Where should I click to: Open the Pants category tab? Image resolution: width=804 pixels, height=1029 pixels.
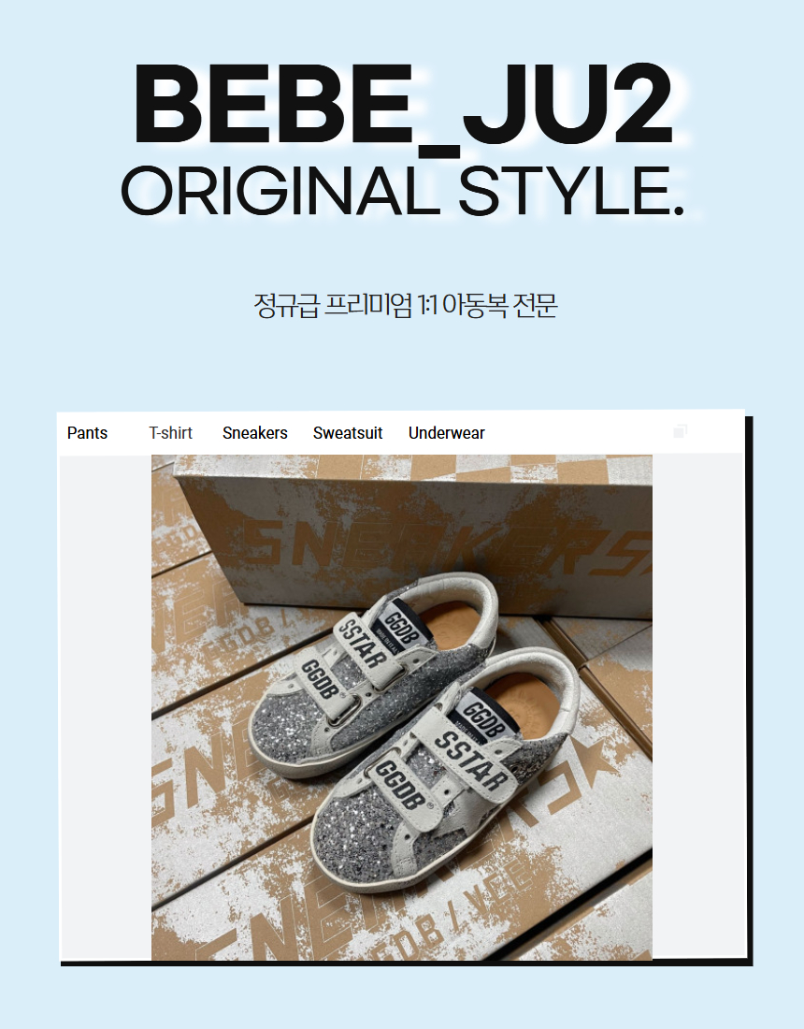point(87,433)
